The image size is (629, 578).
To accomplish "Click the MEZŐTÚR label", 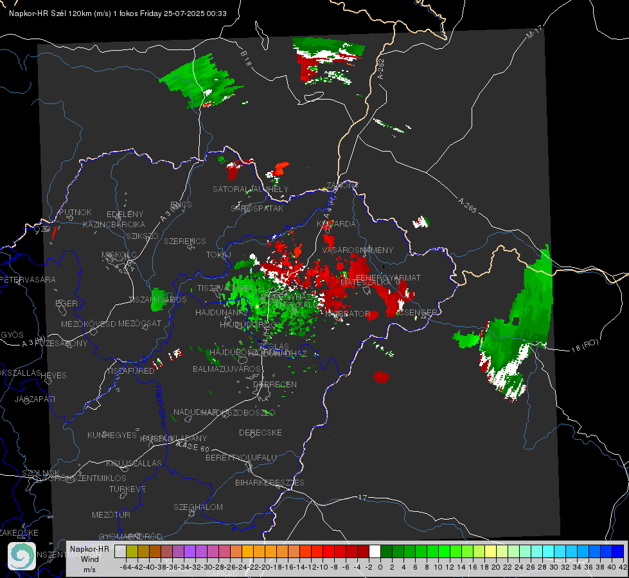I will click(111, 514).
